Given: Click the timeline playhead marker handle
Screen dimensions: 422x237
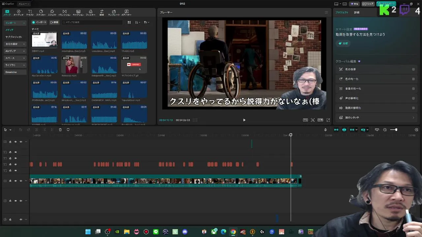Looking at the screenshot, I should click(x=291, y=135).
